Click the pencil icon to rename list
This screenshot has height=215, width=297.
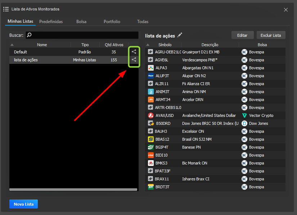click(x=180, y=35)
